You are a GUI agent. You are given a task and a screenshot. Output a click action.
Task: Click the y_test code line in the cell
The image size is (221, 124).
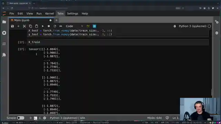tap(70, 34)
